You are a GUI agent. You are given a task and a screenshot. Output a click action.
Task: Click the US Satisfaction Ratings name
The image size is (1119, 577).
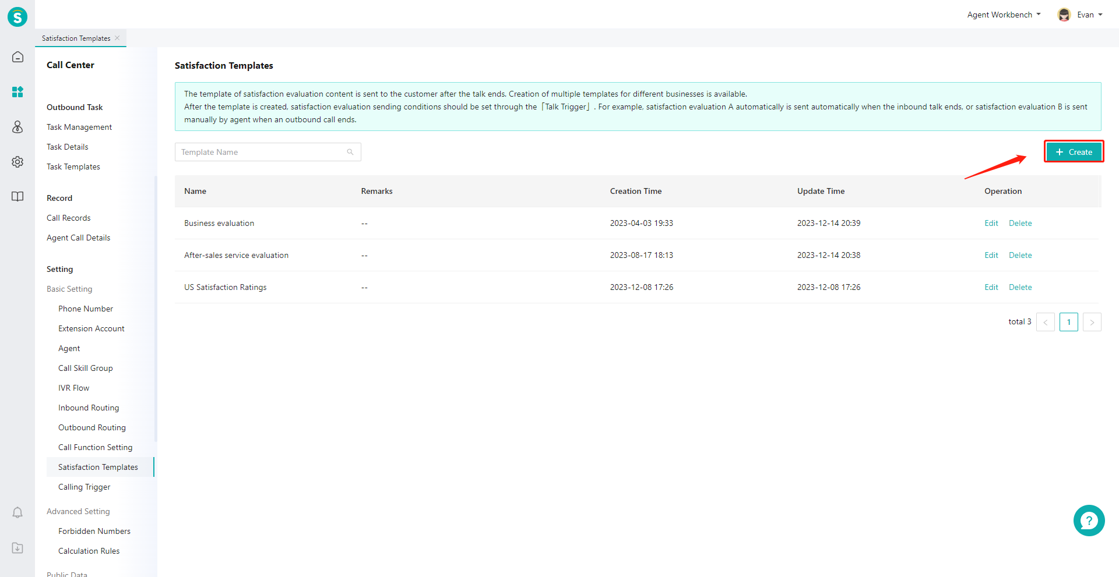[226, 287]
